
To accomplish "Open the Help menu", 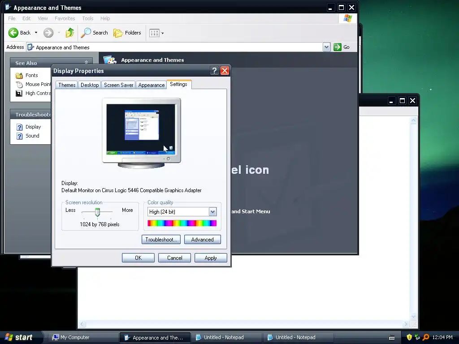I will pos(105,18).
